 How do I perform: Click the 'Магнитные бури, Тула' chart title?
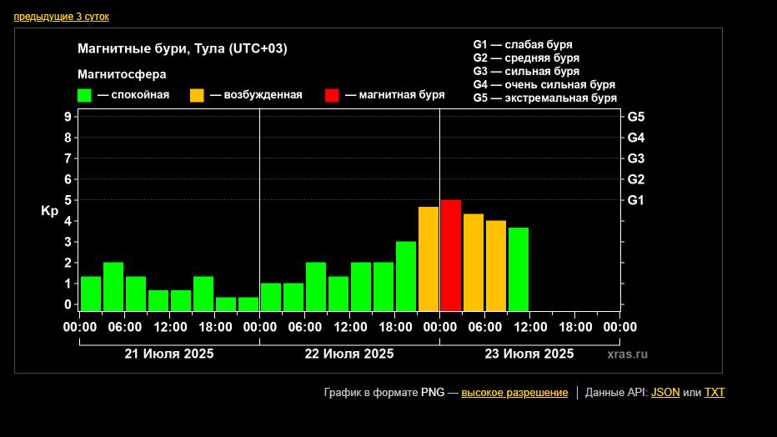[x=183, y=48]
